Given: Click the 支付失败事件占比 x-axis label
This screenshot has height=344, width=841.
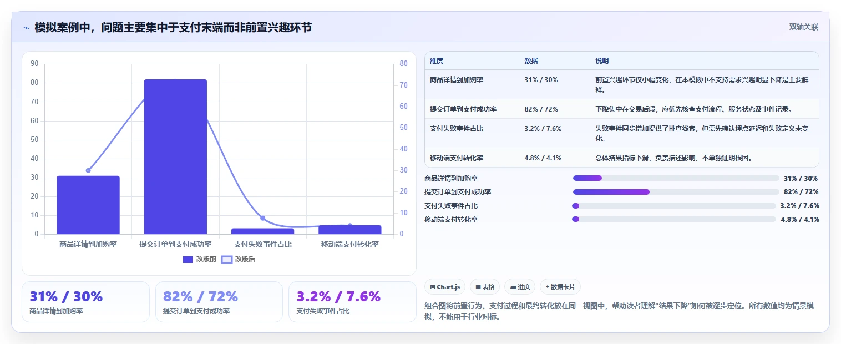Looking at the screenshot, I should [263, 244].
